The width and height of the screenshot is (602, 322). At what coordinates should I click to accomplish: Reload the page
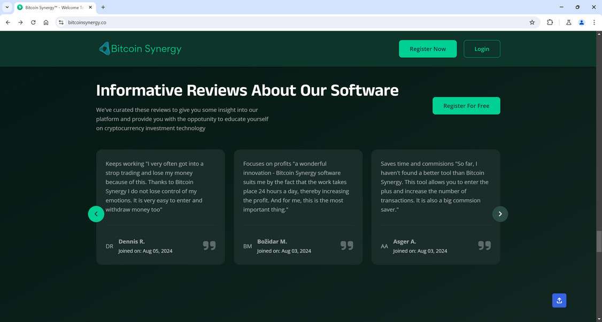33,22
